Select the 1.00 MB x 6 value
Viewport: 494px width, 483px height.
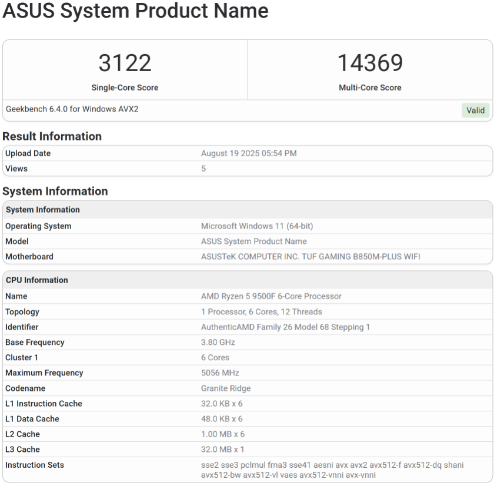[223, 434]
